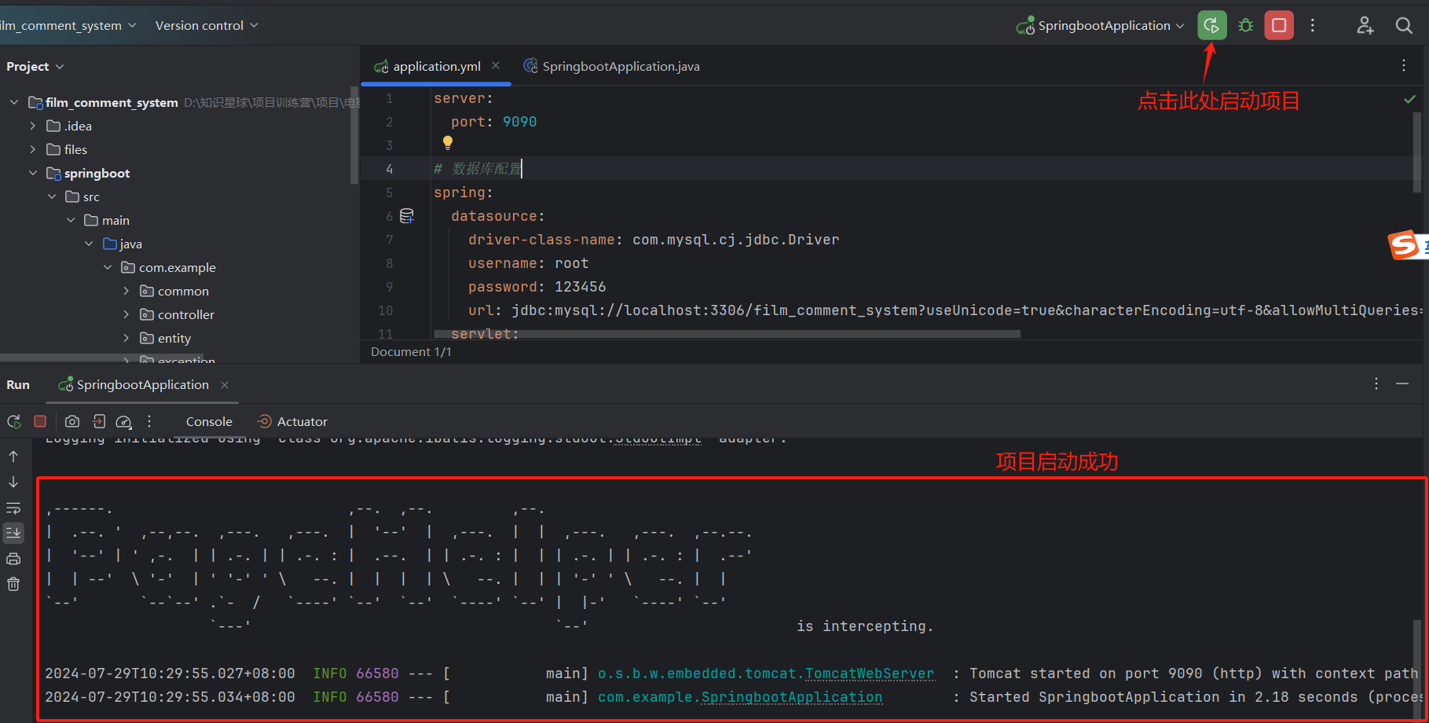Click the project tree vertical scrollbar
1429x723 pixels.
(354, 135)
